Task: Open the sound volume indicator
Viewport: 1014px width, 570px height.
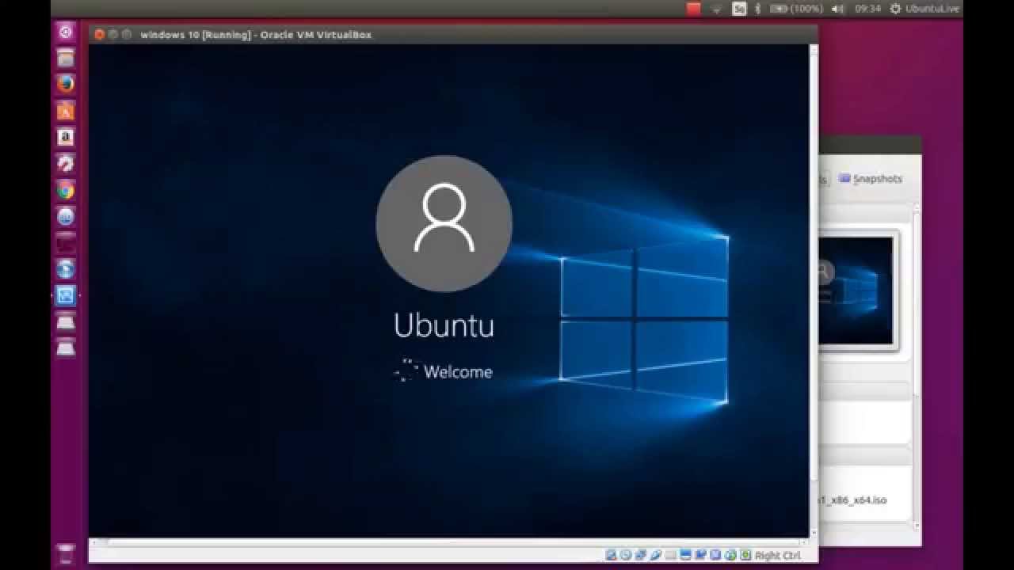Action: click(x=838, y=9)
